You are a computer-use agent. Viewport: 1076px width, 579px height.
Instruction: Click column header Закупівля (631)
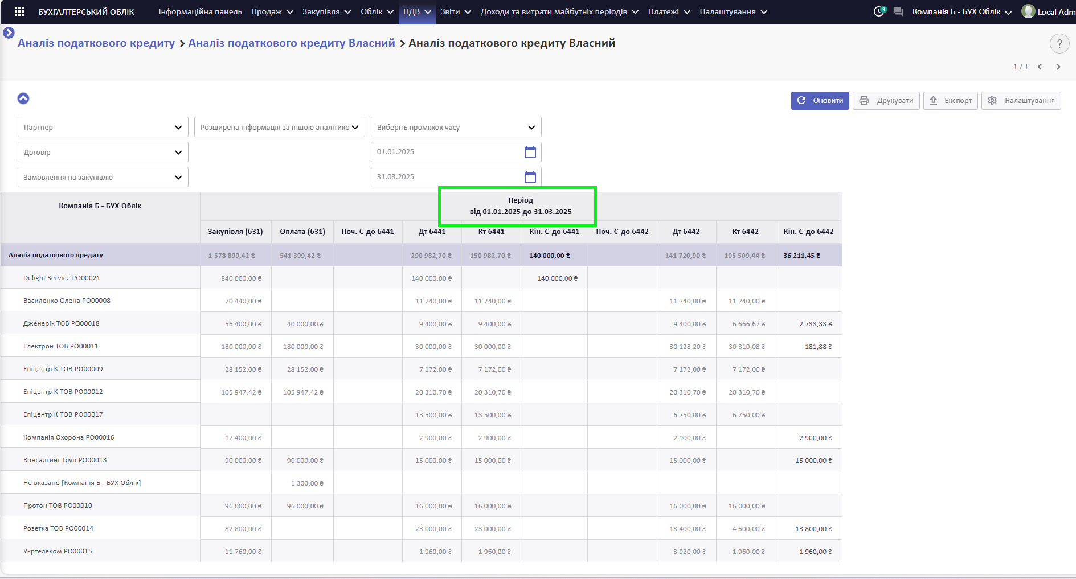coord(235,232)
